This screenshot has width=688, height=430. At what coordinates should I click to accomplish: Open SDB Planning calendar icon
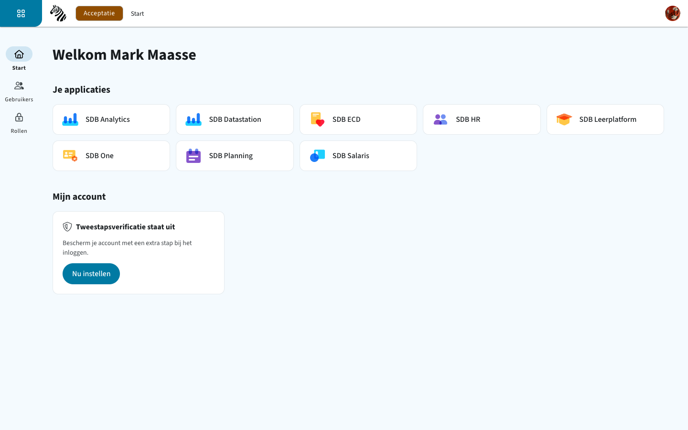[193, 156]
